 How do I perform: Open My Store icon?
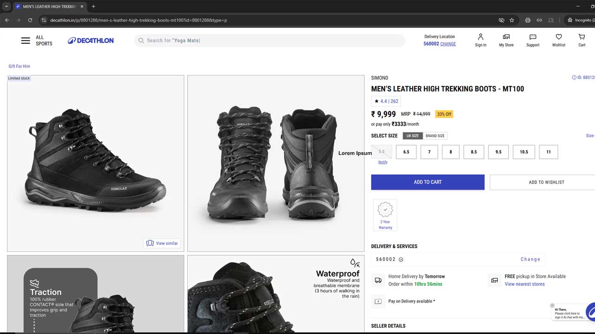(x=506, y=40)
